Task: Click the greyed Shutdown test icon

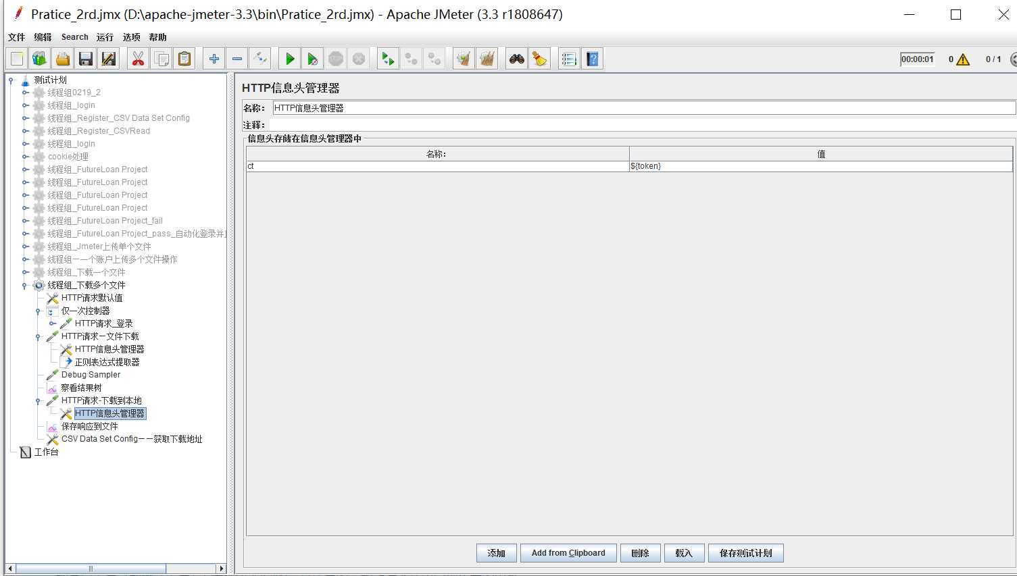Action: [359, 59]
